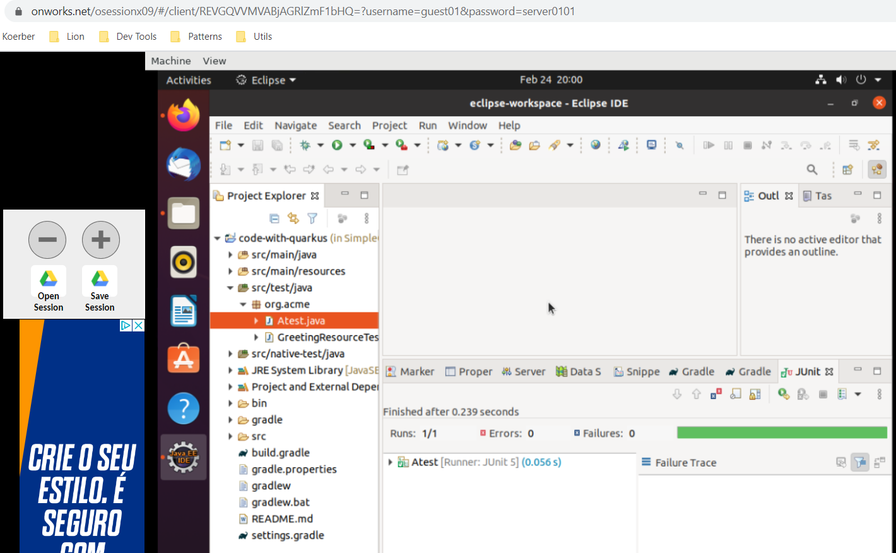Screen dimensions: 896x553
Task: Click the Save Session button
Action: [x=100, y=289]
